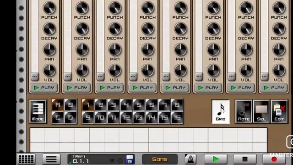
Task: Open channel 1 sample options (…) button
Action: [x=35, y=77]
